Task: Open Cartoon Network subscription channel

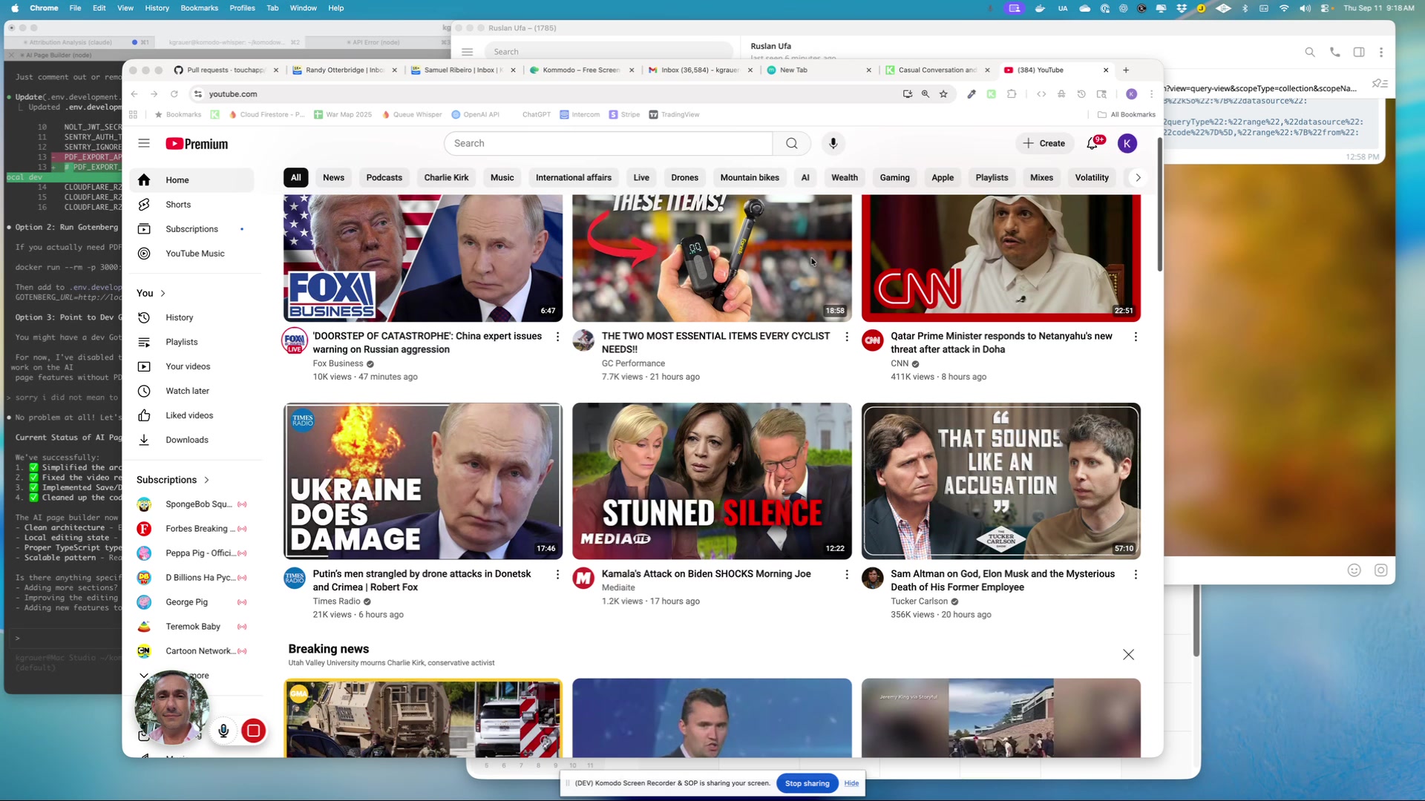Action: (x=192, y=651)
